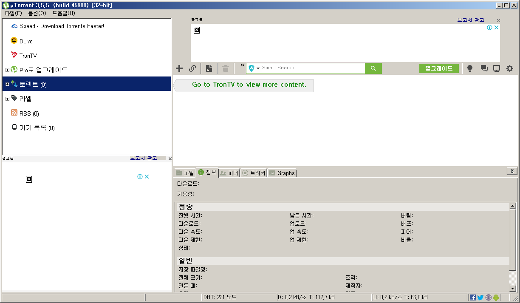Create a new torrent file icon
The image size is (520, 303).
[x=209, y=68]
